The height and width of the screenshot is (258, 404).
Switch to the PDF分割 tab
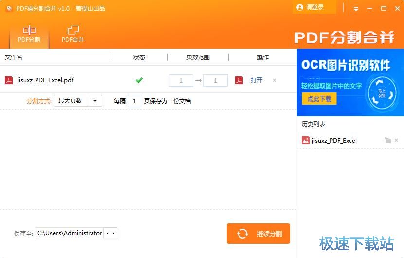point(29,34)
